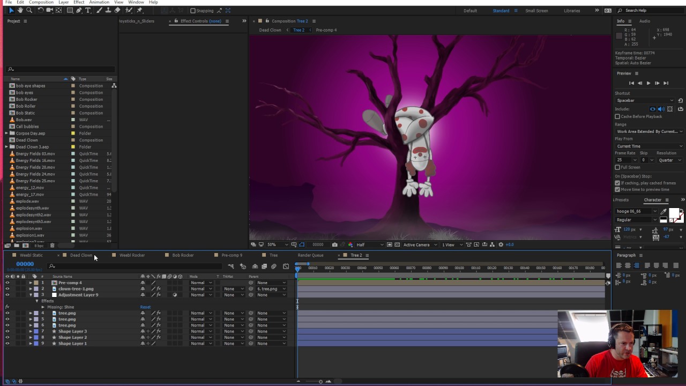
Task: Click the timeline zoom slider handle
Action: (x=320, y=382)
